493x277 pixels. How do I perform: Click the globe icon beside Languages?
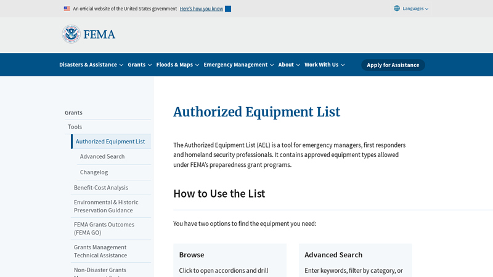397,9
